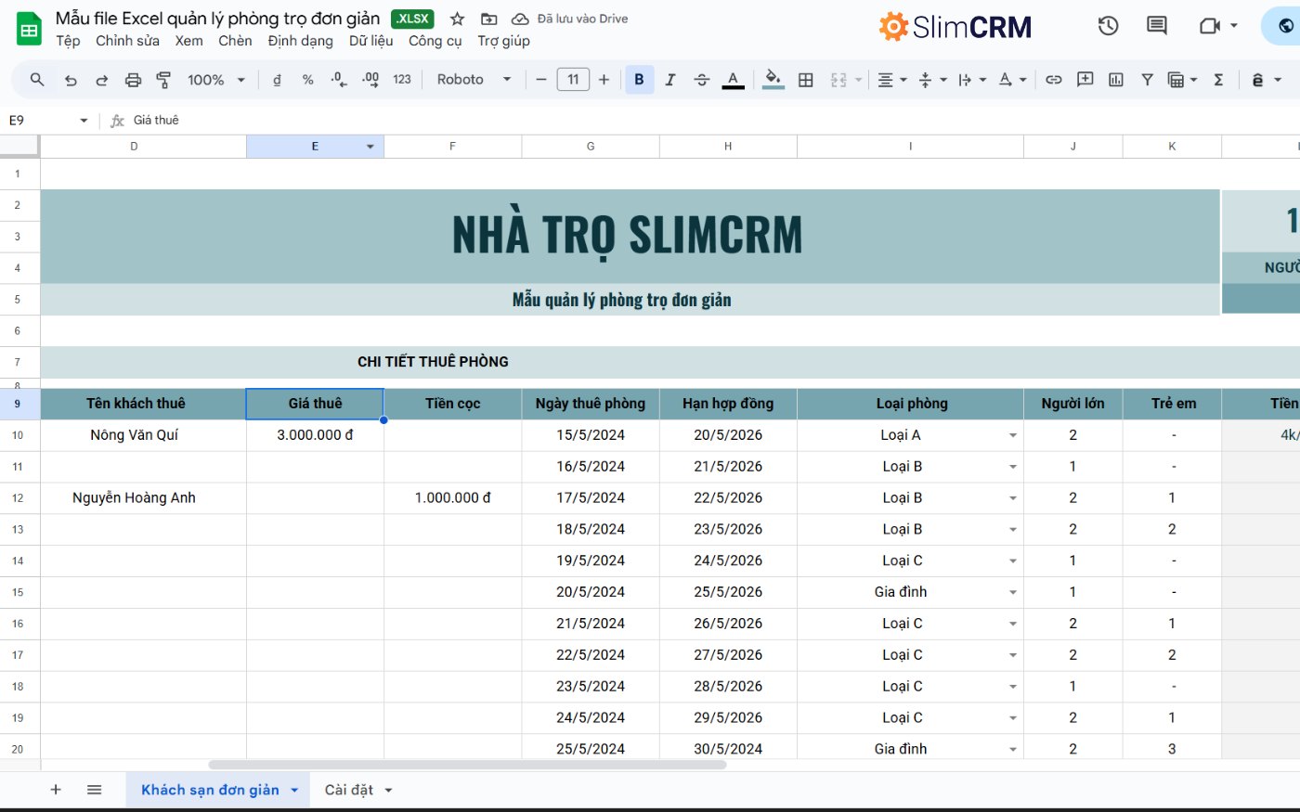Insert a chart
The width and height of the screenshot is (1300, 812).
coord(1115,80)
